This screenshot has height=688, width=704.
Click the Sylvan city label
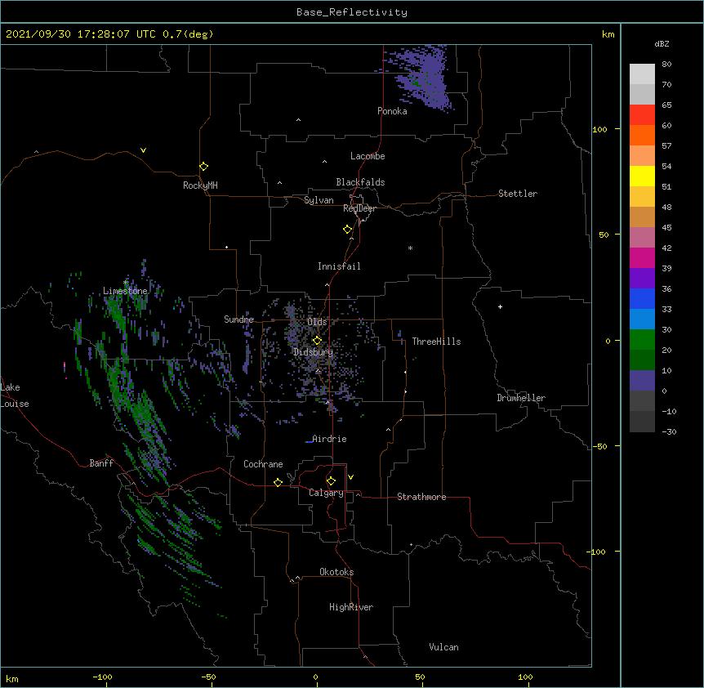point(319,200)
